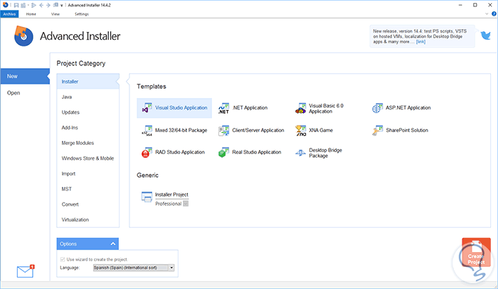Choose the Mixed 32/64-bit Package icon

pyautogui.click(x=147, y=130)
